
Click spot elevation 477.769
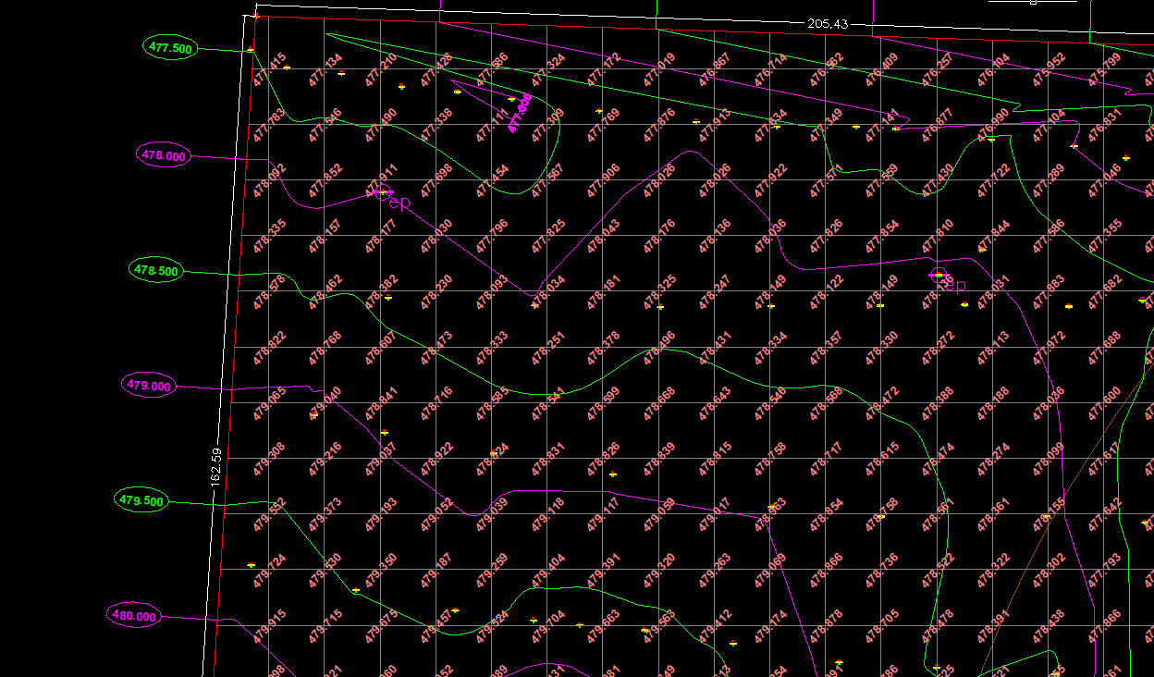(x=604, y=126)
